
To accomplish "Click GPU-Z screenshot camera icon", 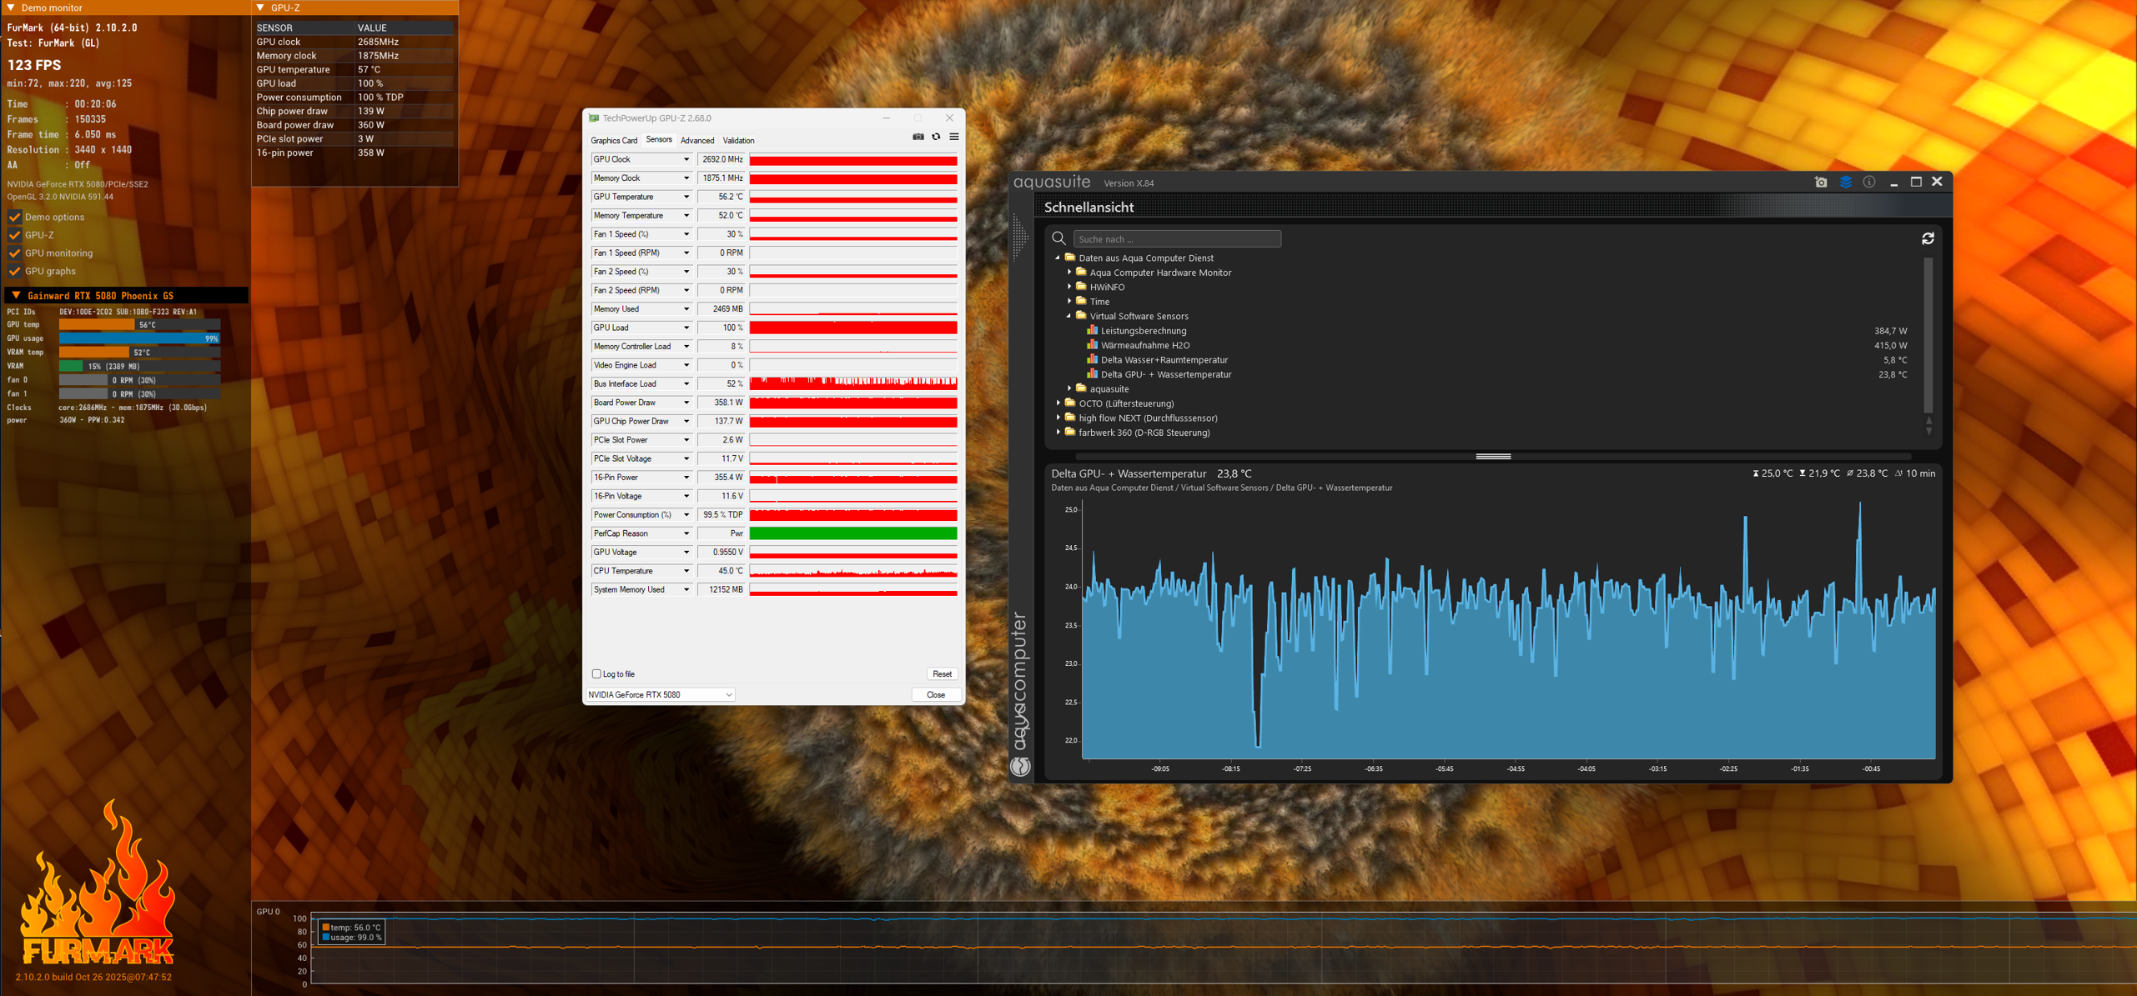I will pos(918,138).
